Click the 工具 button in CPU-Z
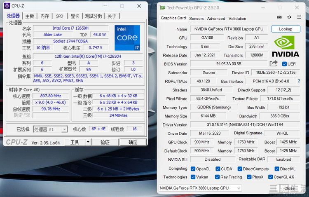 pyautogui.click(x=75, y=142)
